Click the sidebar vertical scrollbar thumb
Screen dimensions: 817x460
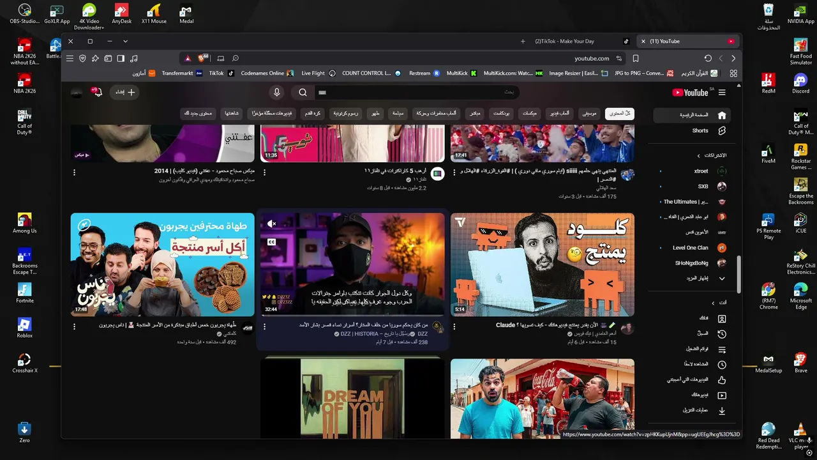pyautogui.click(x=738, y=275)
